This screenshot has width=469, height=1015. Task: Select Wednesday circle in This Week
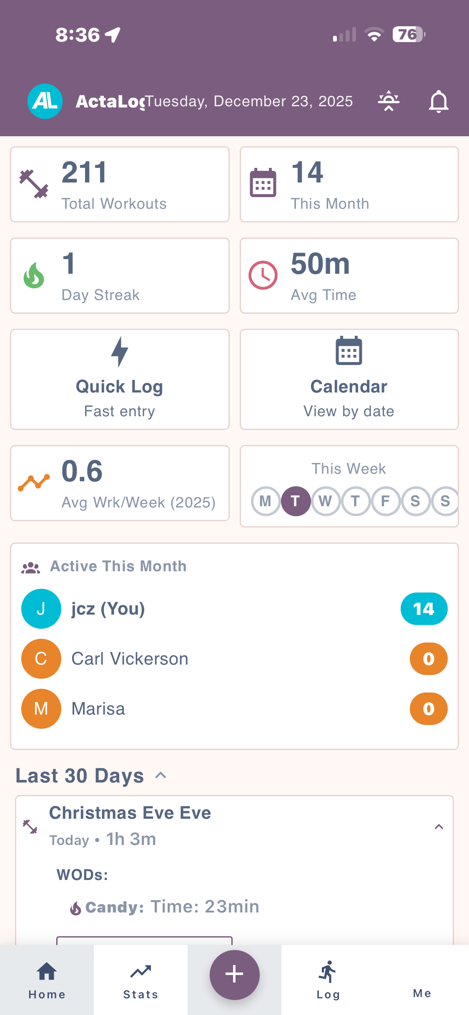[326, 501]
